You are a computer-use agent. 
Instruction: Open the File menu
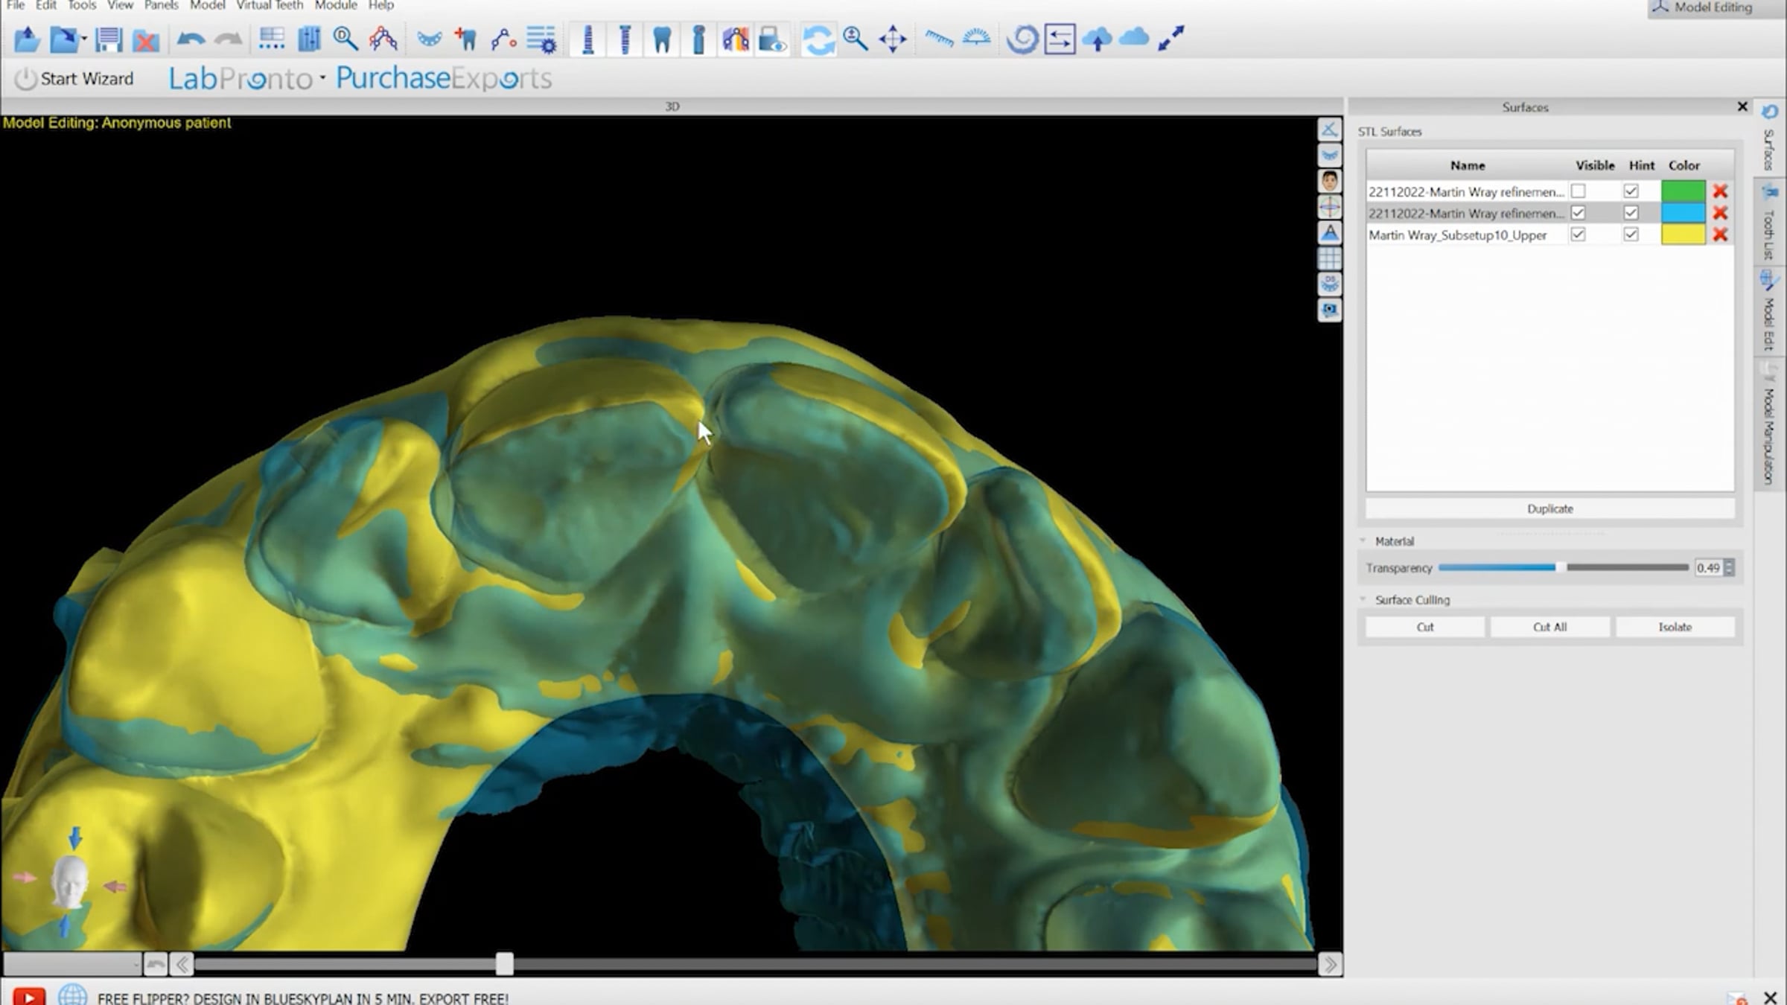(x=16, y=6)
